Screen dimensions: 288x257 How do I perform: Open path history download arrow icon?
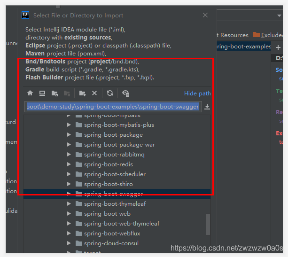[x=207, y=107]
